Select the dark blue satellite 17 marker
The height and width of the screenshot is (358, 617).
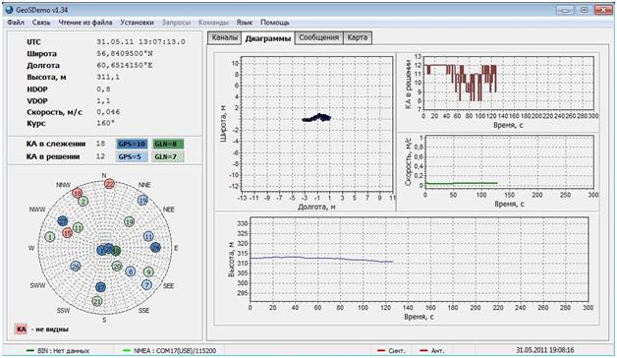tap(101, 287)
